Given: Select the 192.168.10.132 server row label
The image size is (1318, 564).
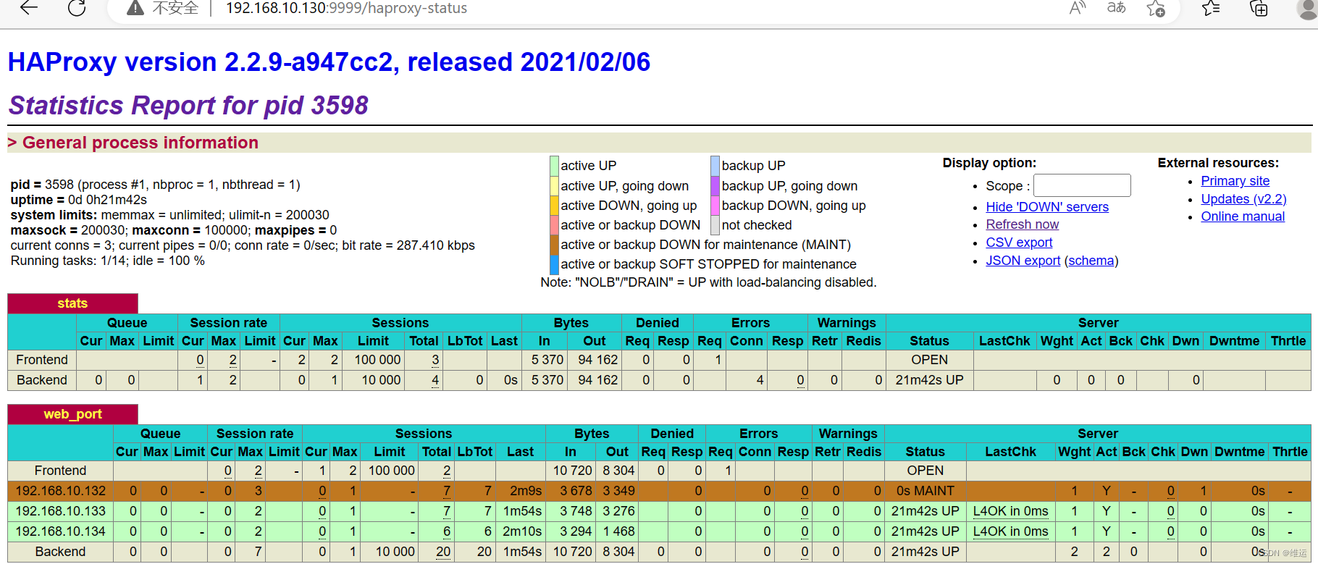Looking at the screenshot, I should 61,491.
